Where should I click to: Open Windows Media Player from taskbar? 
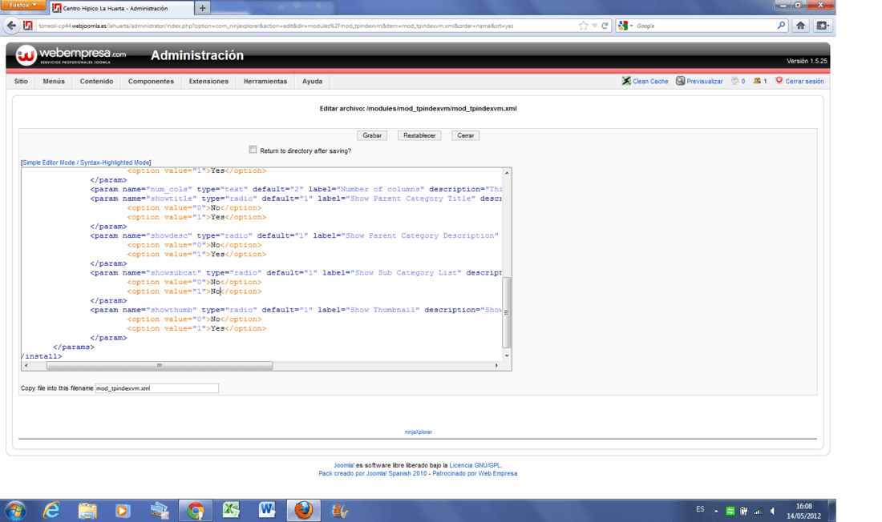tap(123, 511)
